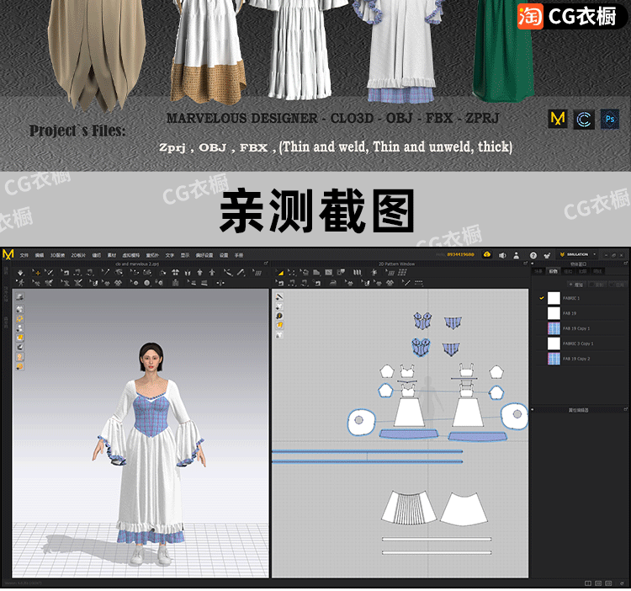The height and width of the screenshot is (591, 631).
Task: Click the up-arrow garment icon in 3D toolbar
Action: pyautogui.click(x=199, y=273)
